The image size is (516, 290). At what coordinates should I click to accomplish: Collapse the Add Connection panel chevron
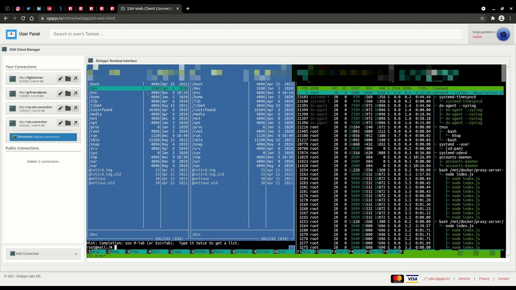75,254
